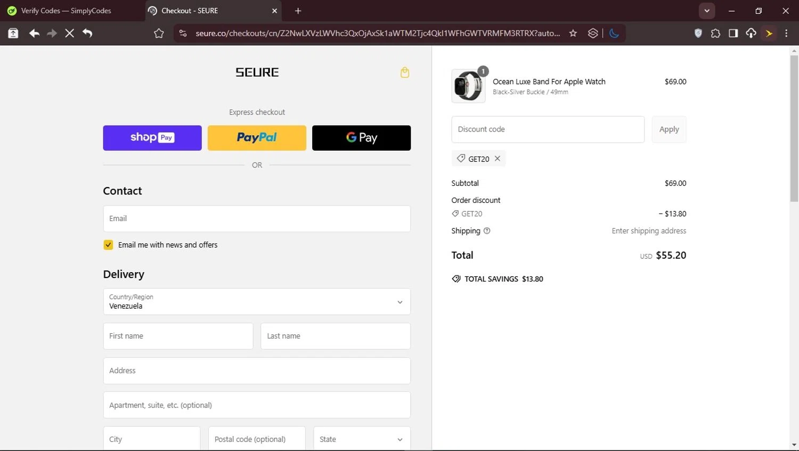Click the page vertical scrollbar thumb
Viewport: 799px width, 451px height.
[x=794, y=129]
